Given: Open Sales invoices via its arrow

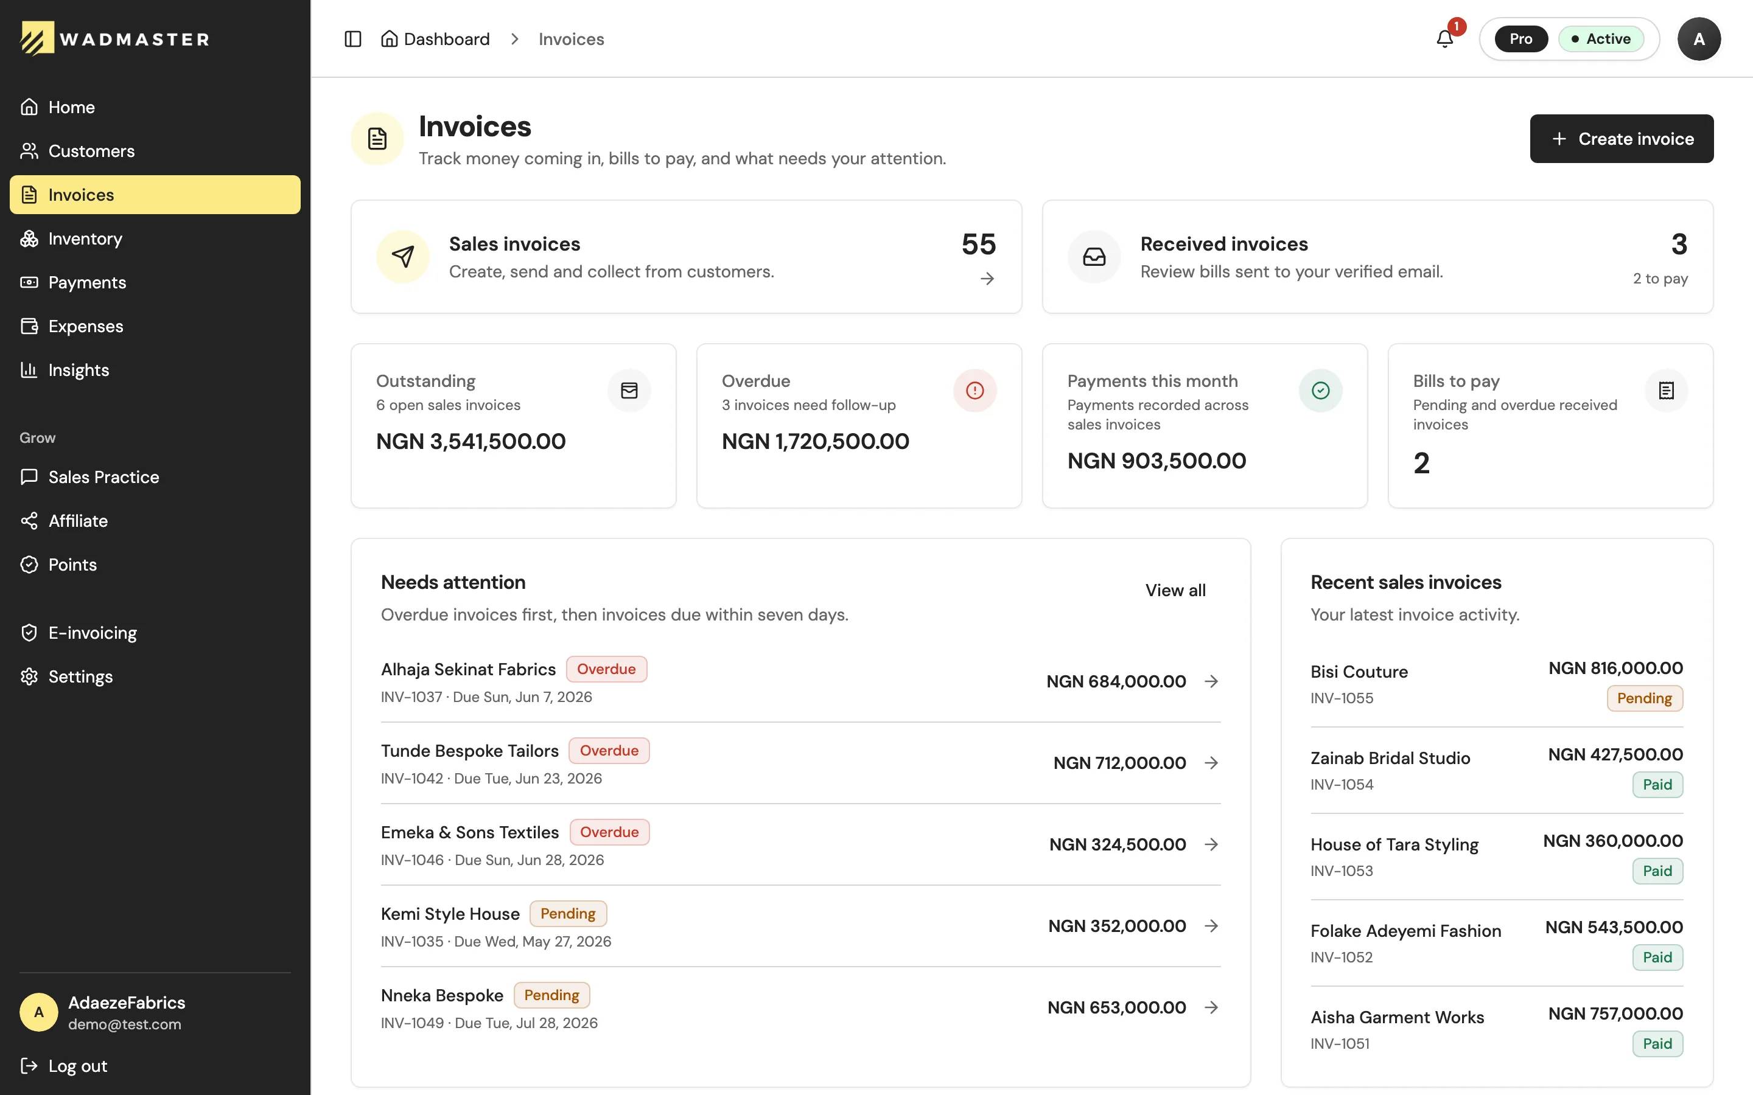Looking at the screenshot, I should [x=987, y=279].
